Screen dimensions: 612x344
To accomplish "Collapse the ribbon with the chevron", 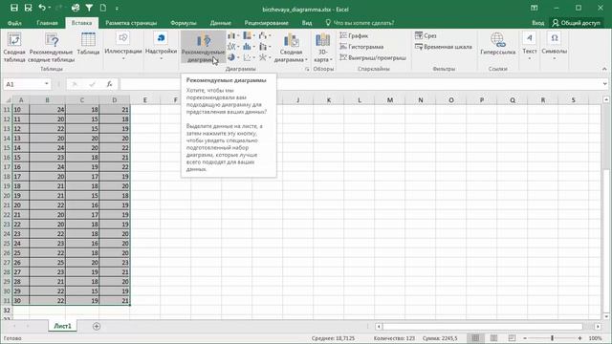I will (x=604, y=69).
